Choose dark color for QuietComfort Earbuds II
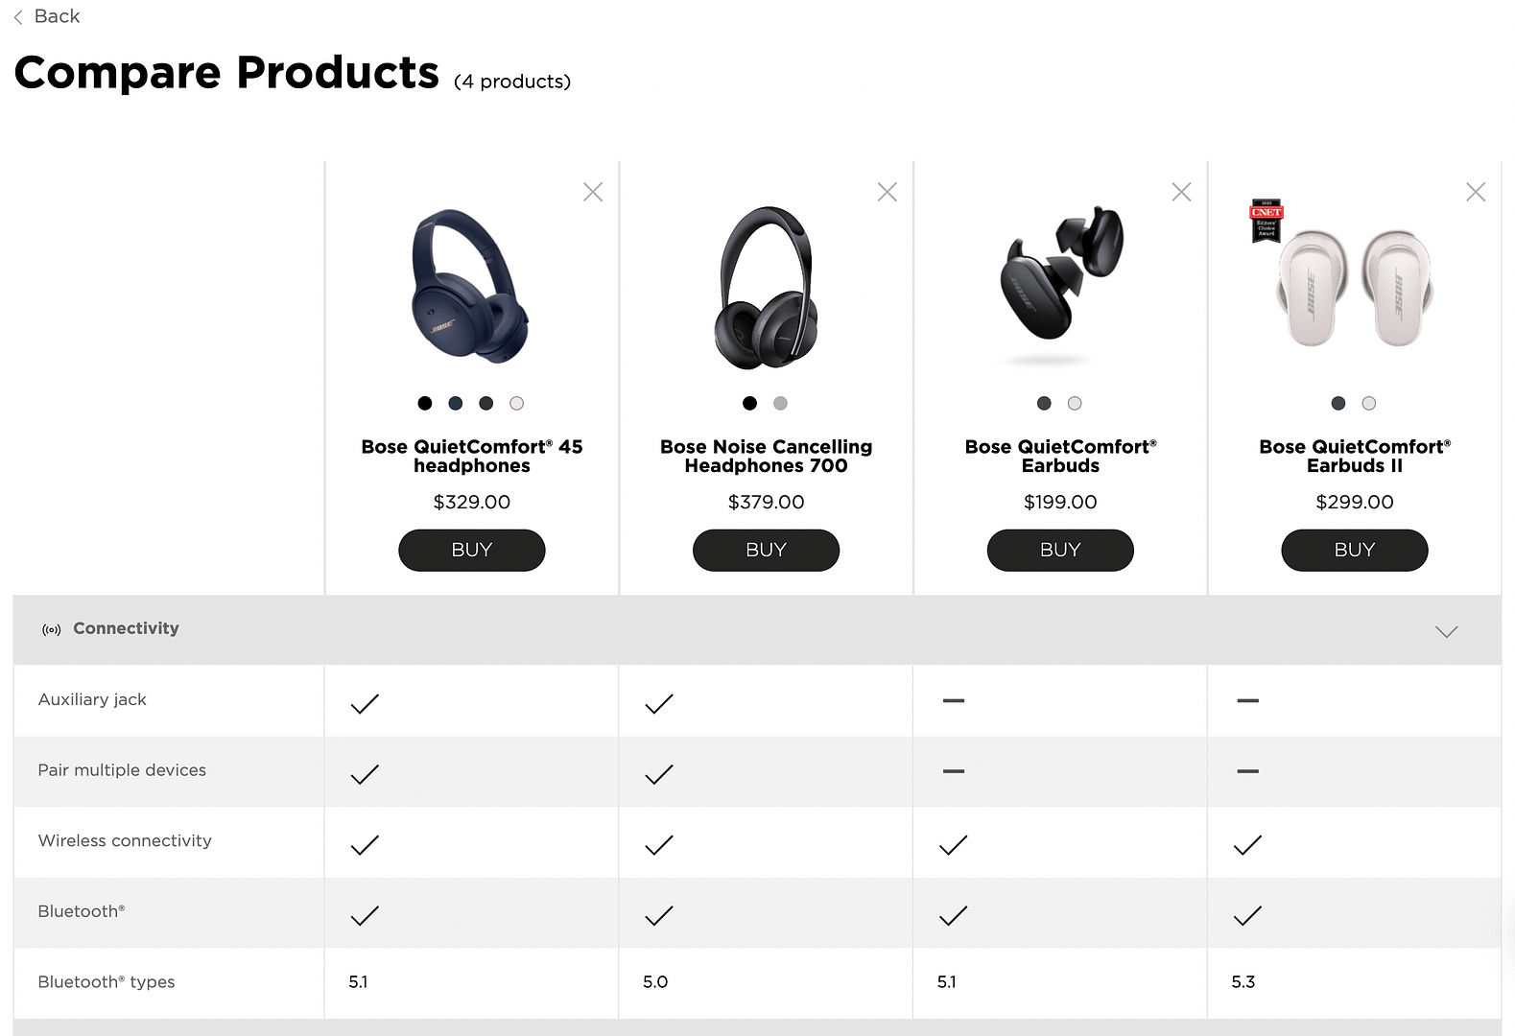Screen dimensions: 1515x1036 point(1338,404)
